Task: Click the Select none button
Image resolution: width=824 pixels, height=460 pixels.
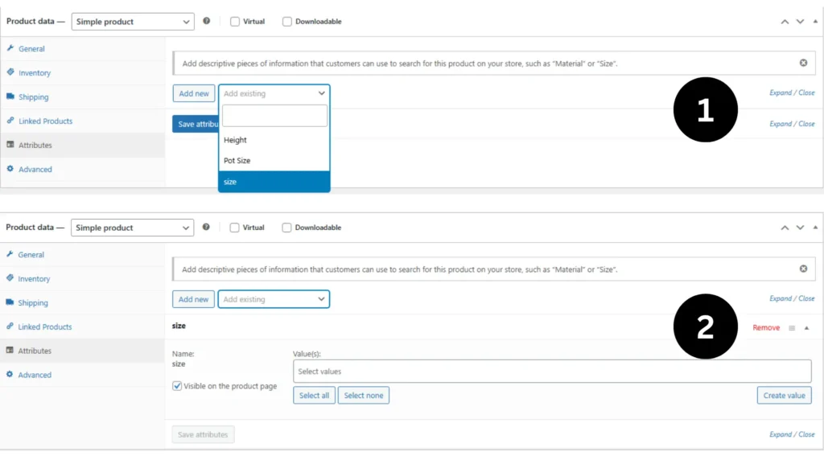Action: coord(364,396)
